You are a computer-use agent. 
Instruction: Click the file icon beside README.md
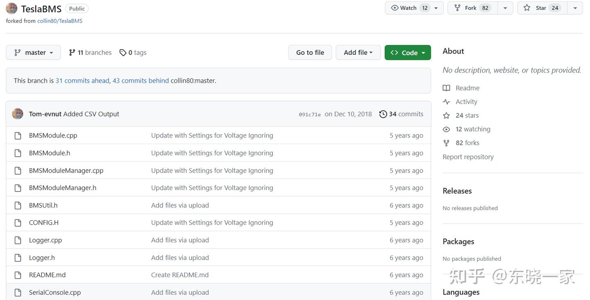coord(18,275)
